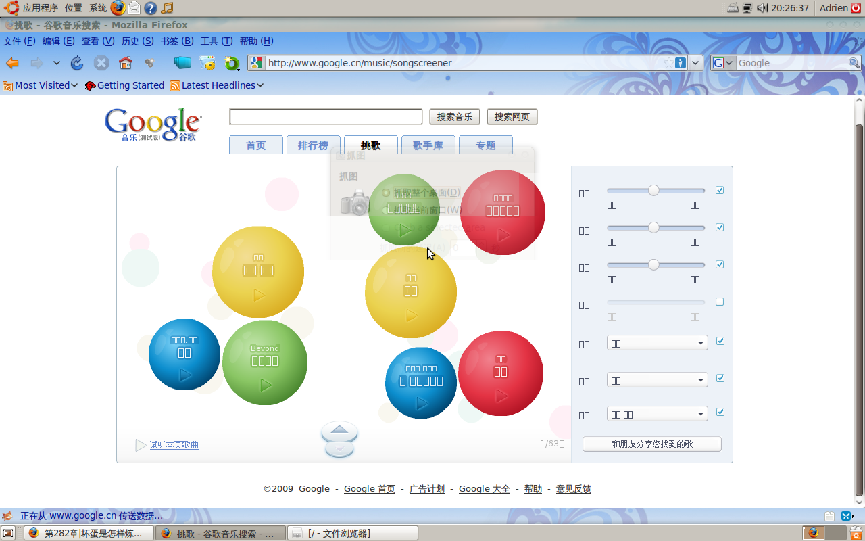Open the third filter dropdown above the share button
Image resolution: width=865 pixels, height=541 pixels.
coord(658,414)
